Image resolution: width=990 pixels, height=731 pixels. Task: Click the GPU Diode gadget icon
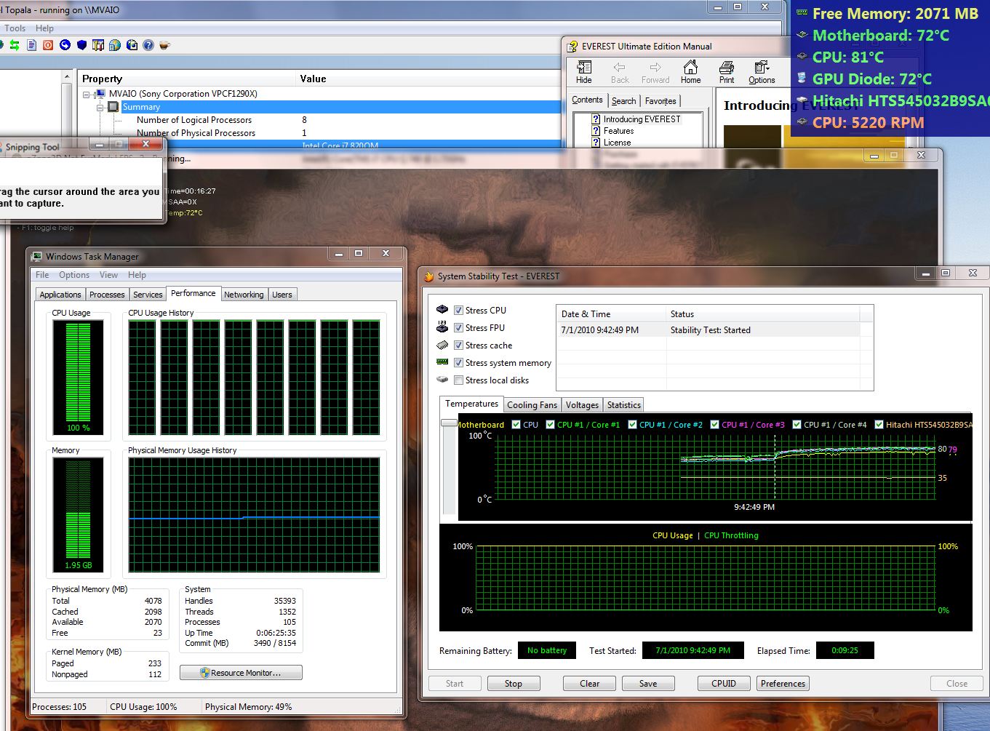pyautogui.click(x=802, y=78)
